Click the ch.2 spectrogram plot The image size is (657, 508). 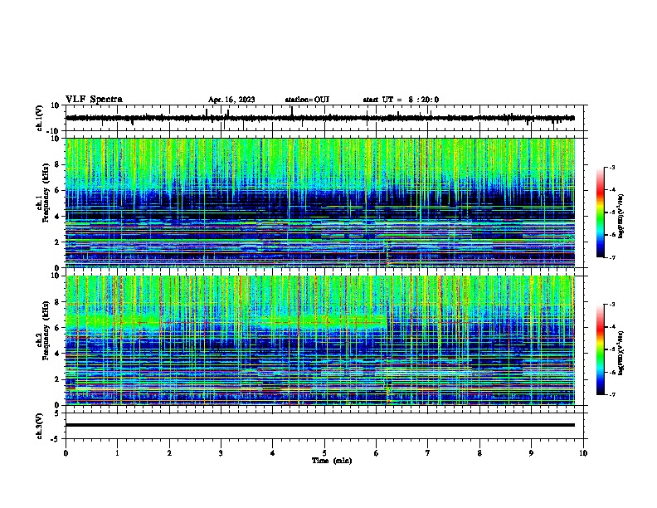(320, 340)
